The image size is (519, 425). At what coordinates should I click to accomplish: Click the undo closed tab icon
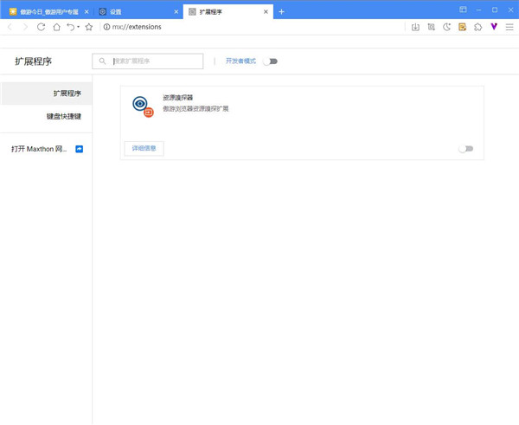pos(71,27)
